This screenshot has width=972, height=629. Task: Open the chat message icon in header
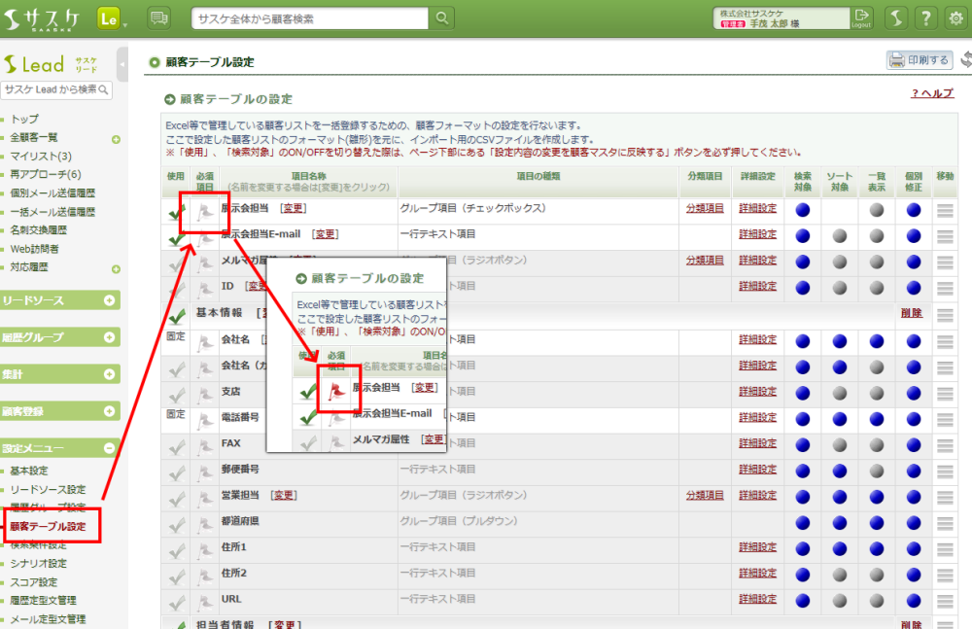click(x=158, y=17)
